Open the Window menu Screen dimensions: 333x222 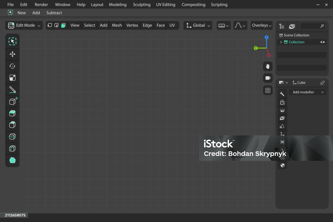pyautogui.click(x=62, y=5)
